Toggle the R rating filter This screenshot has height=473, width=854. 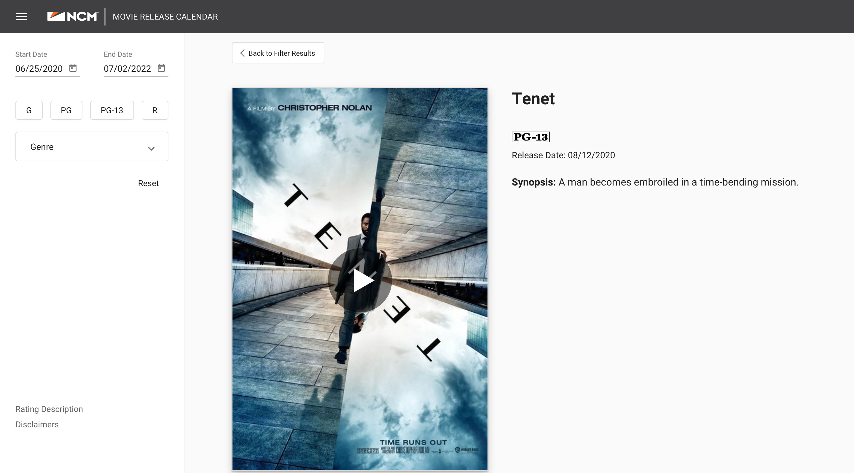pyautogui.click(x=155, y=110)
